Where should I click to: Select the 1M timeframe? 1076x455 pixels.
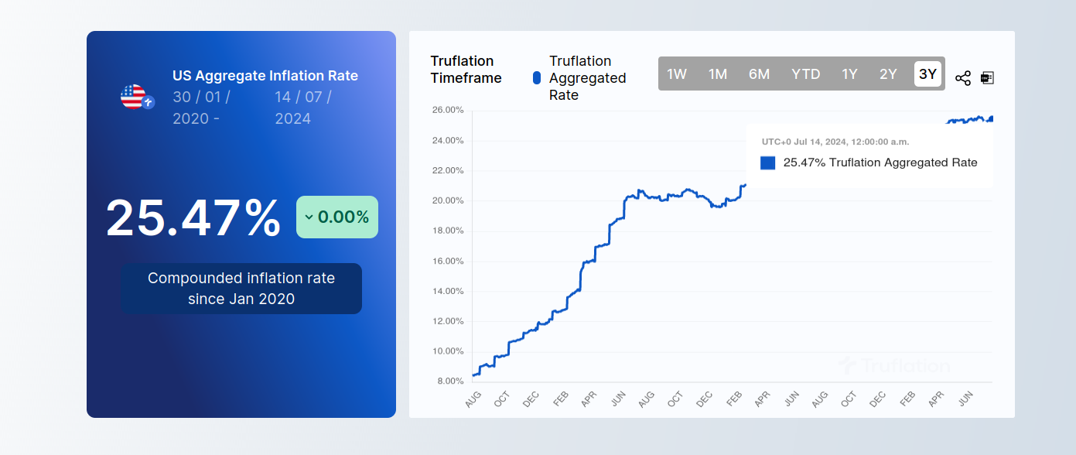pos(718,74)
